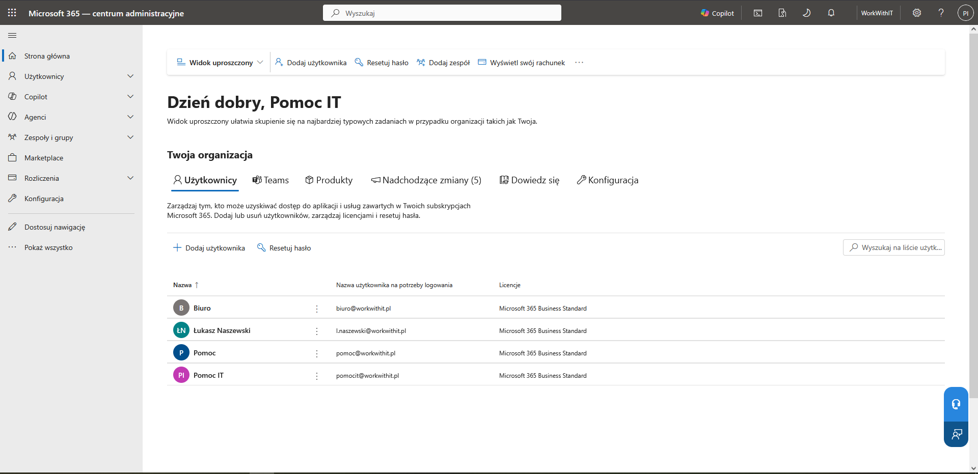Open toolbar overflow ellipsis menu

579,63
